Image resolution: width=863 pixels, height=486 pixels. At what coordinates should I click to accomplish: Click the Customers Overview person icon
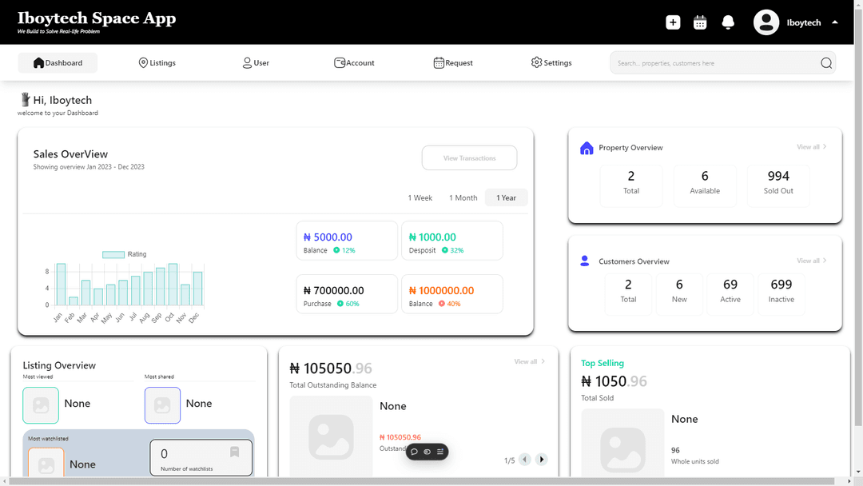(x=585, y=261)
